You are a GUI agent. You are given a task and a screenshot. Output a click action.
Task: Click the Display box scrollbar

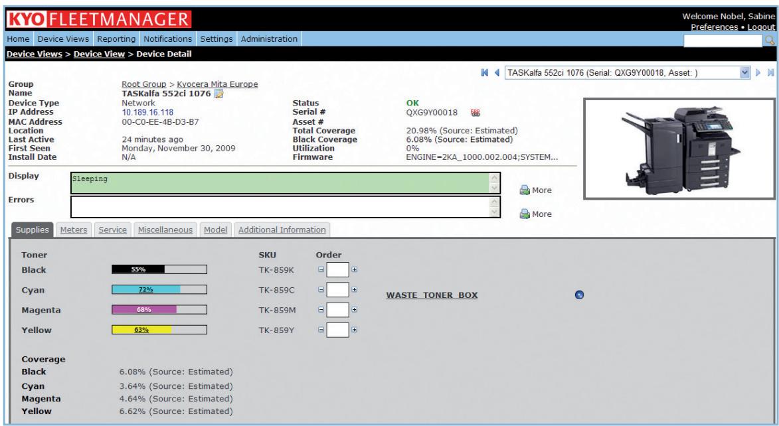pos(494,182)
